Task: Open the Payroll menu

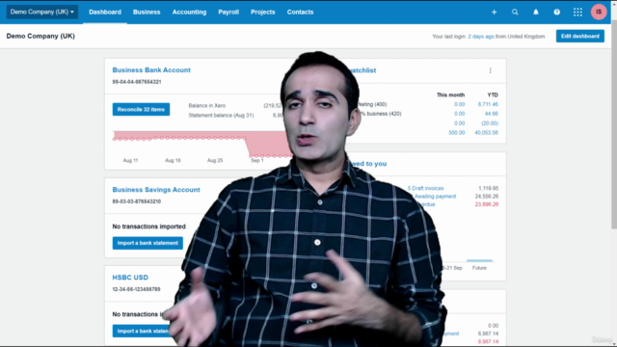Action: point(228,13)
